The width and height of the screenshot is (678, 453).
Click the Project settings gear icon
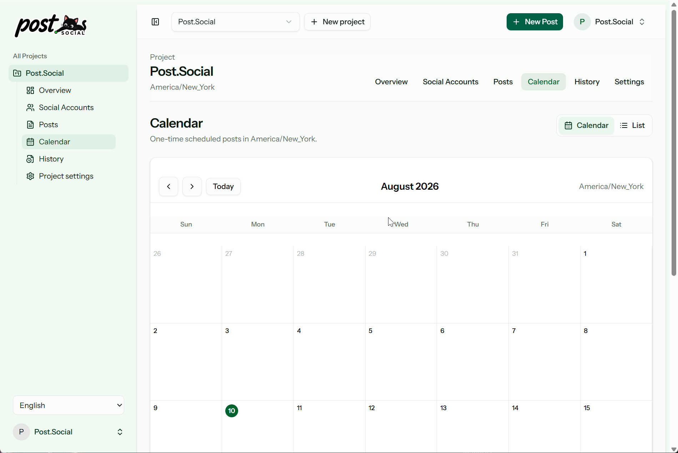[30, 176]
